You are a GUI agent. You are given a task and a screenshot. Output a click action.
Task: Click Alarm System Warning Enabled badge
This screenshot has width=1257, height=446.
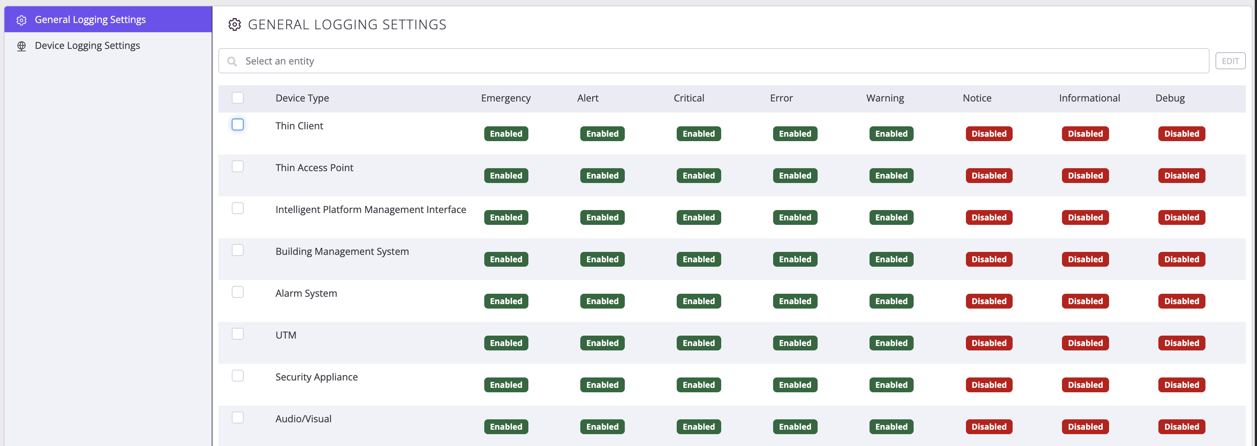[x=891, y=301]
